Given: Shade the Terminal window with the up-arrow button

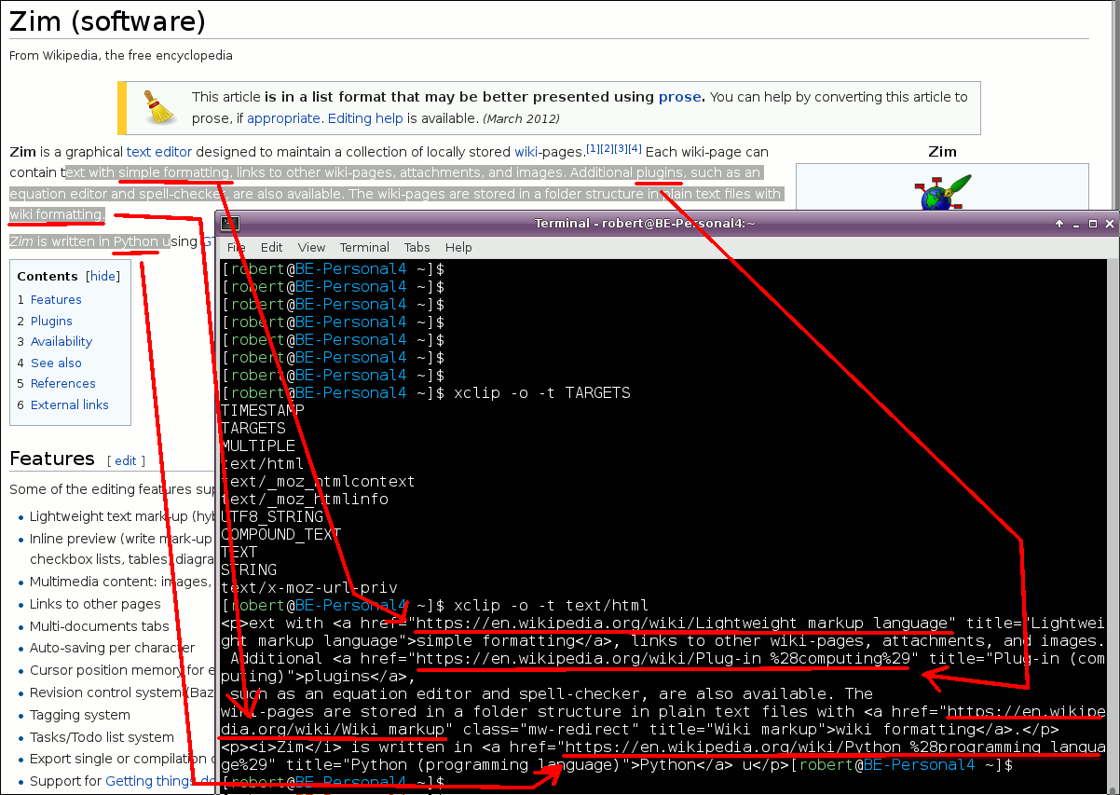Looking at the screenshot, I should (x=1059, y=224).
